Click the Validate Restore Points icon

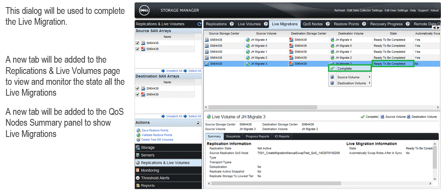click(x=138, y=135)
